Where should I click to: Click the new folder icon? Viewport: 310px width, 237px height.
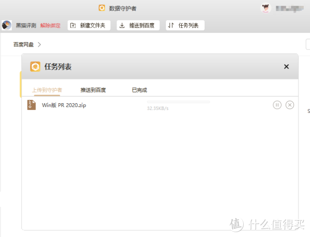coord(73,25)
